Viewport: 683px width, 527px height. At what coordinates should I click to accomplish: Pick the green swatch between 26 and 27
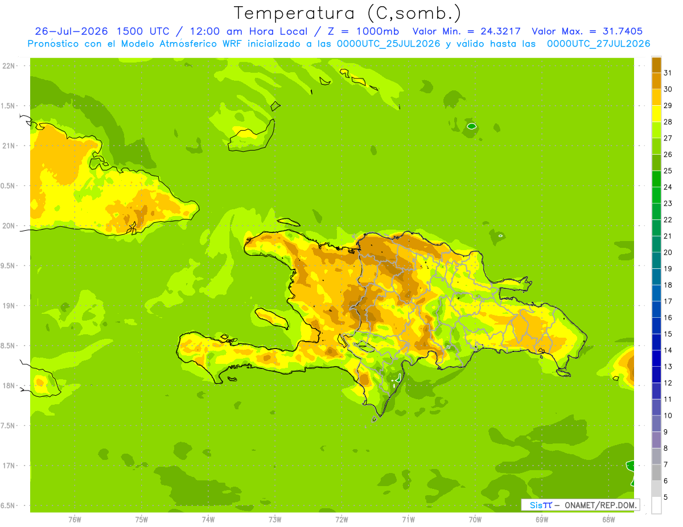656,146
